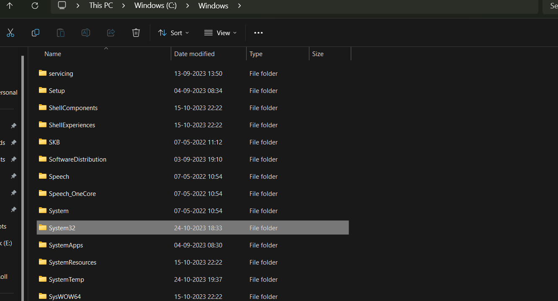The width and height of the screenshot is (558, 301).
Task: Select the SKB folder icon
Action: pyautogui.click(x=43, y=142)
